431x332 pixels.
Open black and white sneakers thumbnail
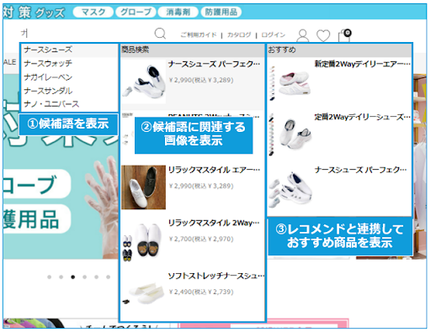point(144,187)
